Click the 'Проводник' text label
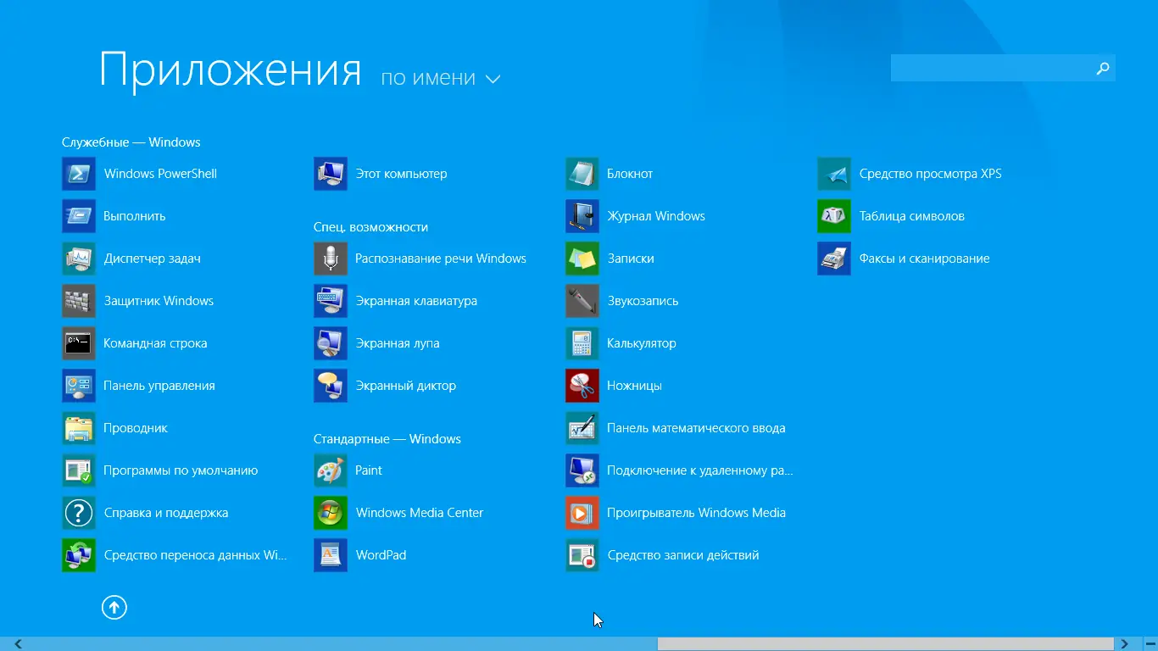 click(x=136, y=428)
